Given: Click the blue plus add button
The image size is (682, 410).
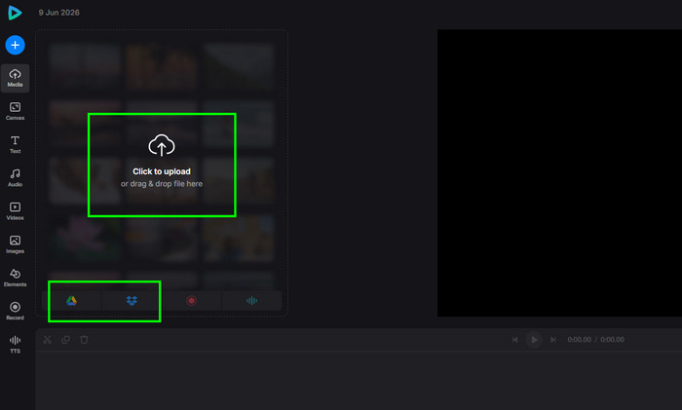Looking at the screenshot, I should [x=15, y=45].
